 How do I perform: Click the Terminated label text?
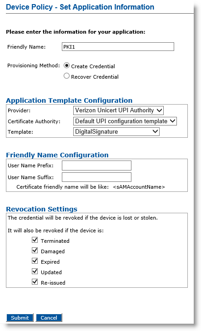point(55,241)
